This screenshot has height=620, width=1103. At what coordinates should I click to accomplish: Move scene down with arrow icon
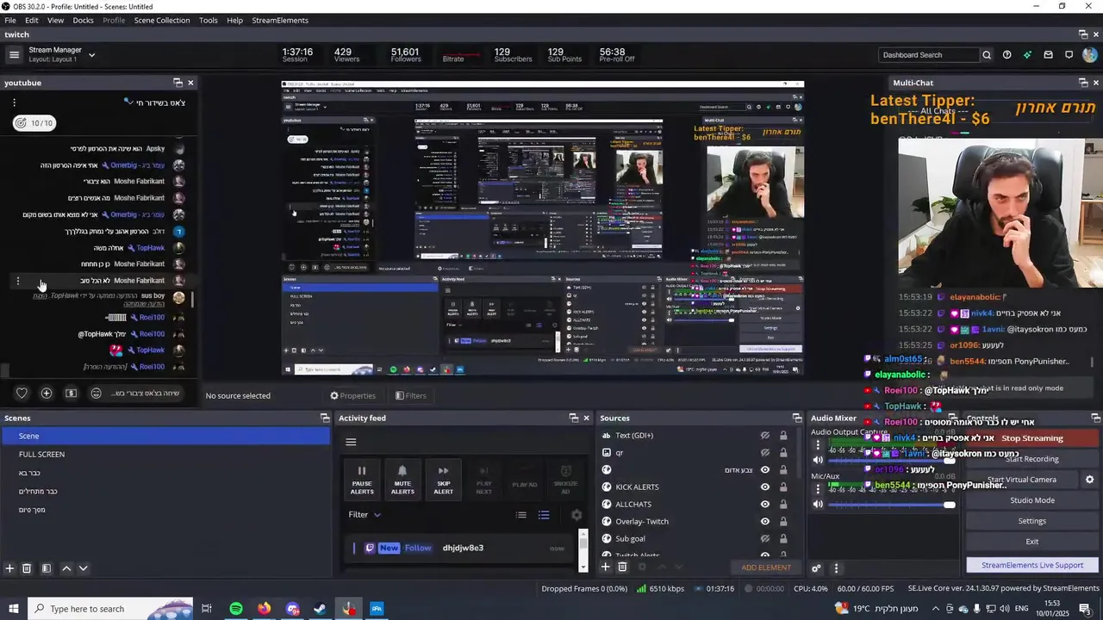[83, 568]
